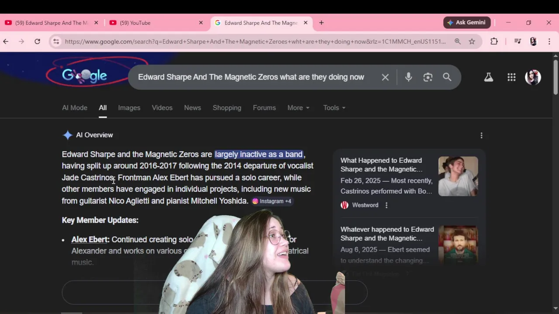Open the Extensions puzzle icon
This screenshot has width=559, height=314.
coord(494,41)
